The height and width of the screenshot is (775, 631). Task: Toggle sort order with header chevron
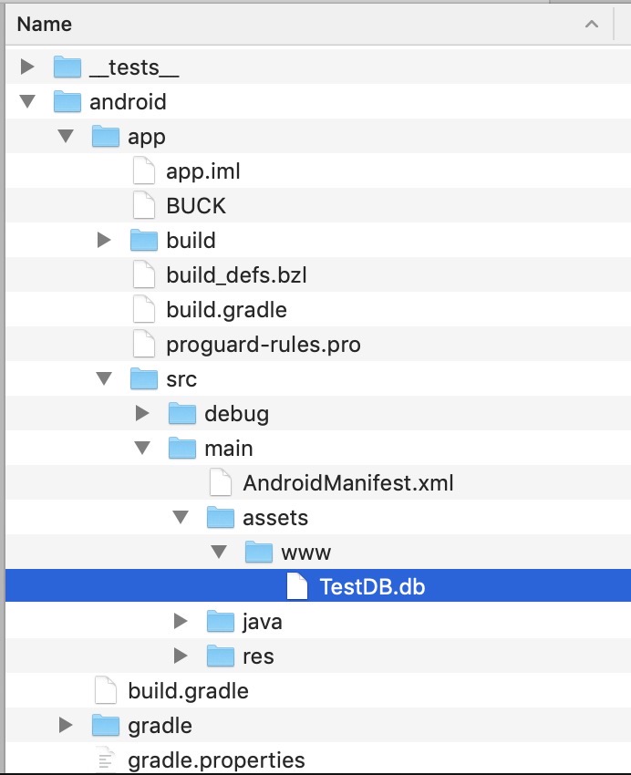[x=592, y=24]
